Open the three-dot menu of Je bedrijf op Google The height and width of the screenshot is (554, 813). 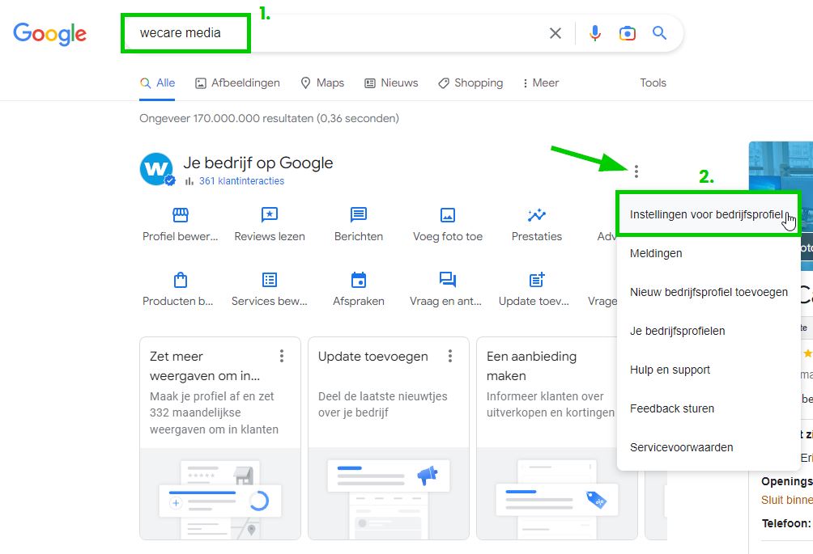pos(636,171)
